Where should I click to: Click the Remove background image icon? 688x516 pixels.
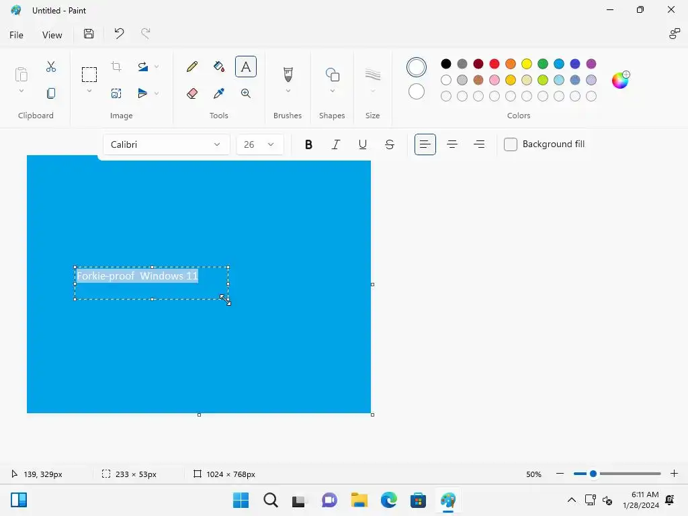point(116,93)
